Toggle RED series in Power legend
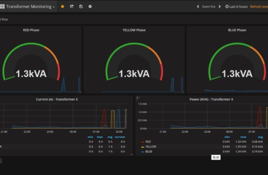This screenshot has height=175, width=268. tap(148, 142)
